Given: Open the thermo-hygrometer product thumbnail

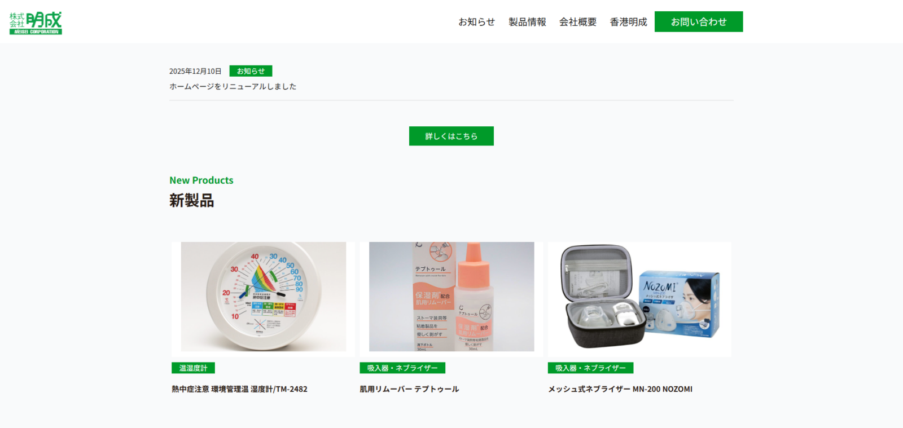Looking at the screenshot, I should [263, 297].
